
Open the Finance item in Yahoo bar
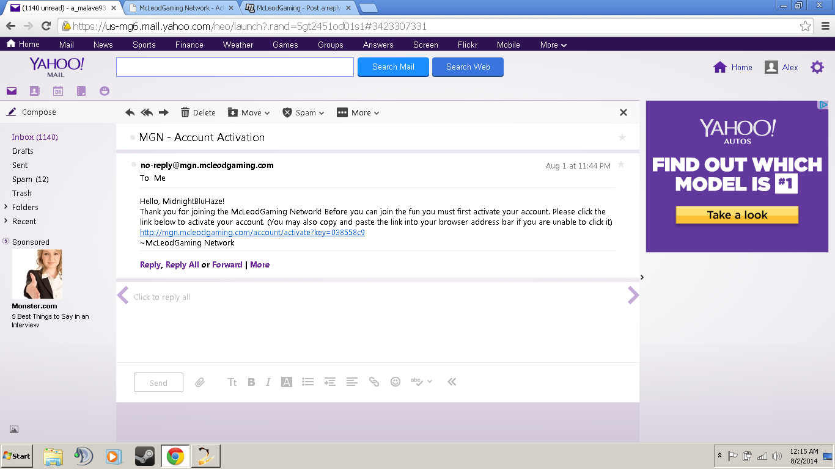(189, 45)
